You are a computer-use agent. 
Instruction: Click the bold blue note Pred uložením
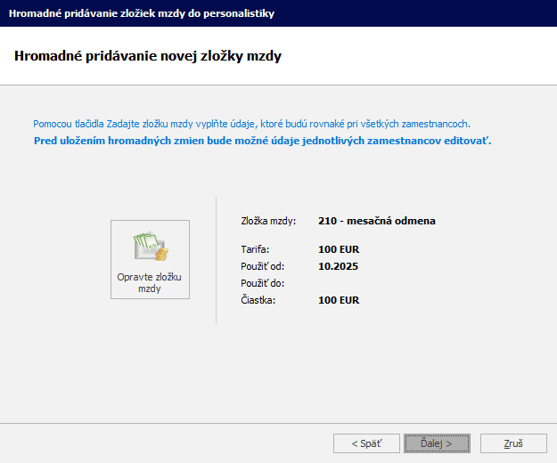point(262,141)
